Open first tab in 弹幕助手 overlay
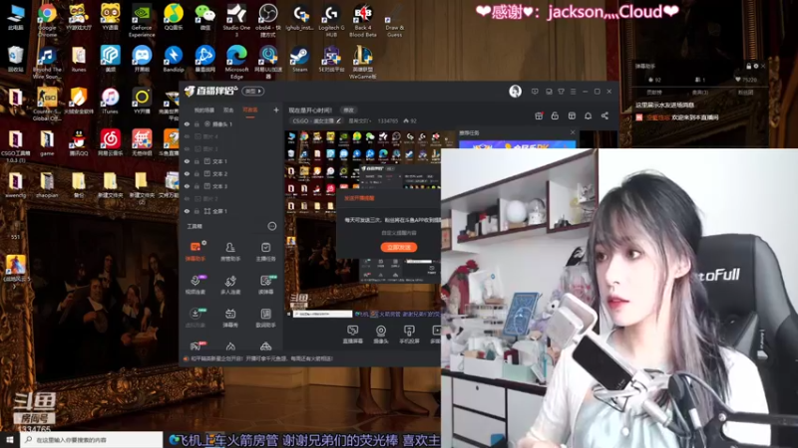The width and height of the screenshot is (798, 448). click(x=654, y=93)
